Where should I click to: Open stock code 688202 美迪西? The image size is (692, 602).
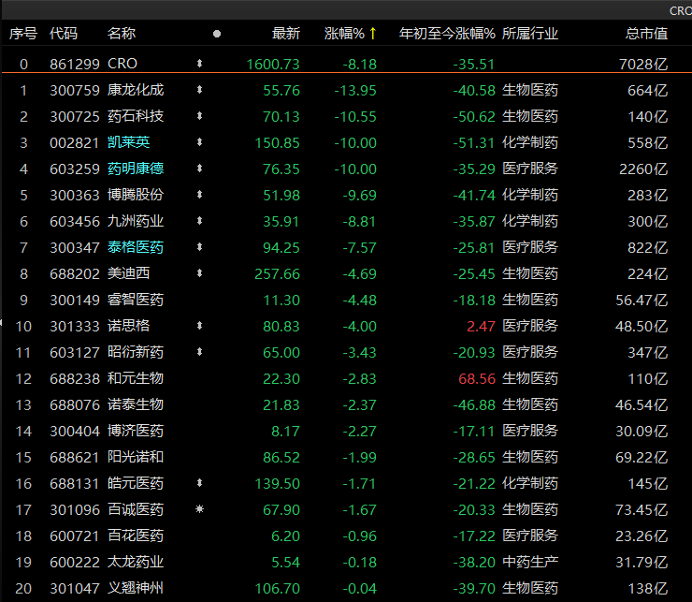tap(71, 274)
